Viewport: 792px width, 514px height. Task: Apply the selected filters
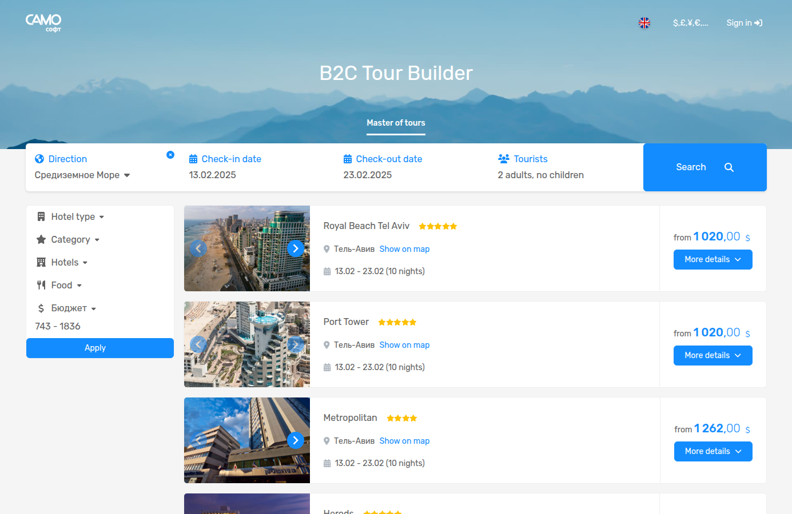point(100,348)
